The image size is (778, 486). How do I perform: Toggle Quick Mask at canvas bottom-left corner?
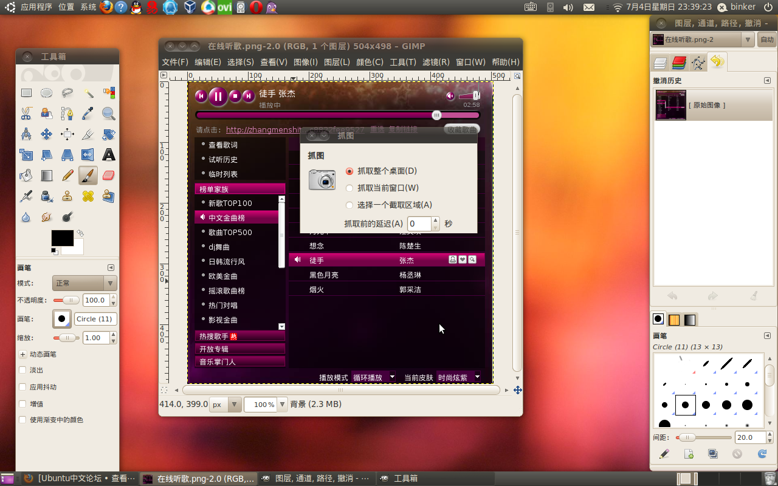coord(164,390)
